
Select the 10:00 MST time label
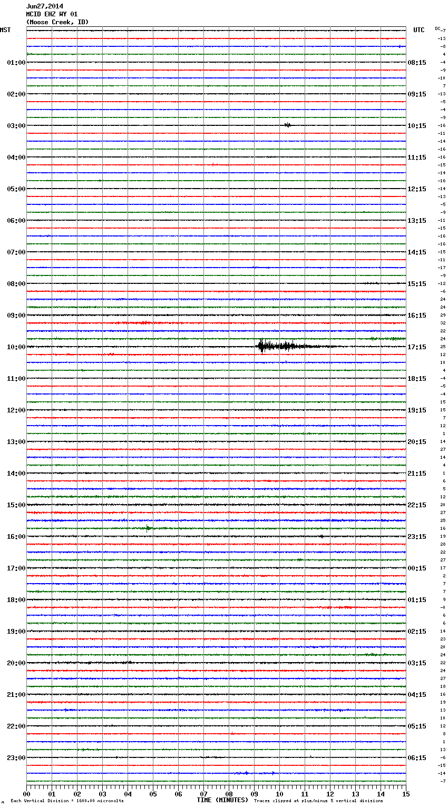pyautogui.click(x=16, y=347)
